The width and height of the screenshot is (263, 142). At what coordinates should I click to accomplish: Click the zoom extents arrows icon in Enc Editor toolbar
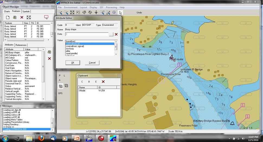coord(72,12)
